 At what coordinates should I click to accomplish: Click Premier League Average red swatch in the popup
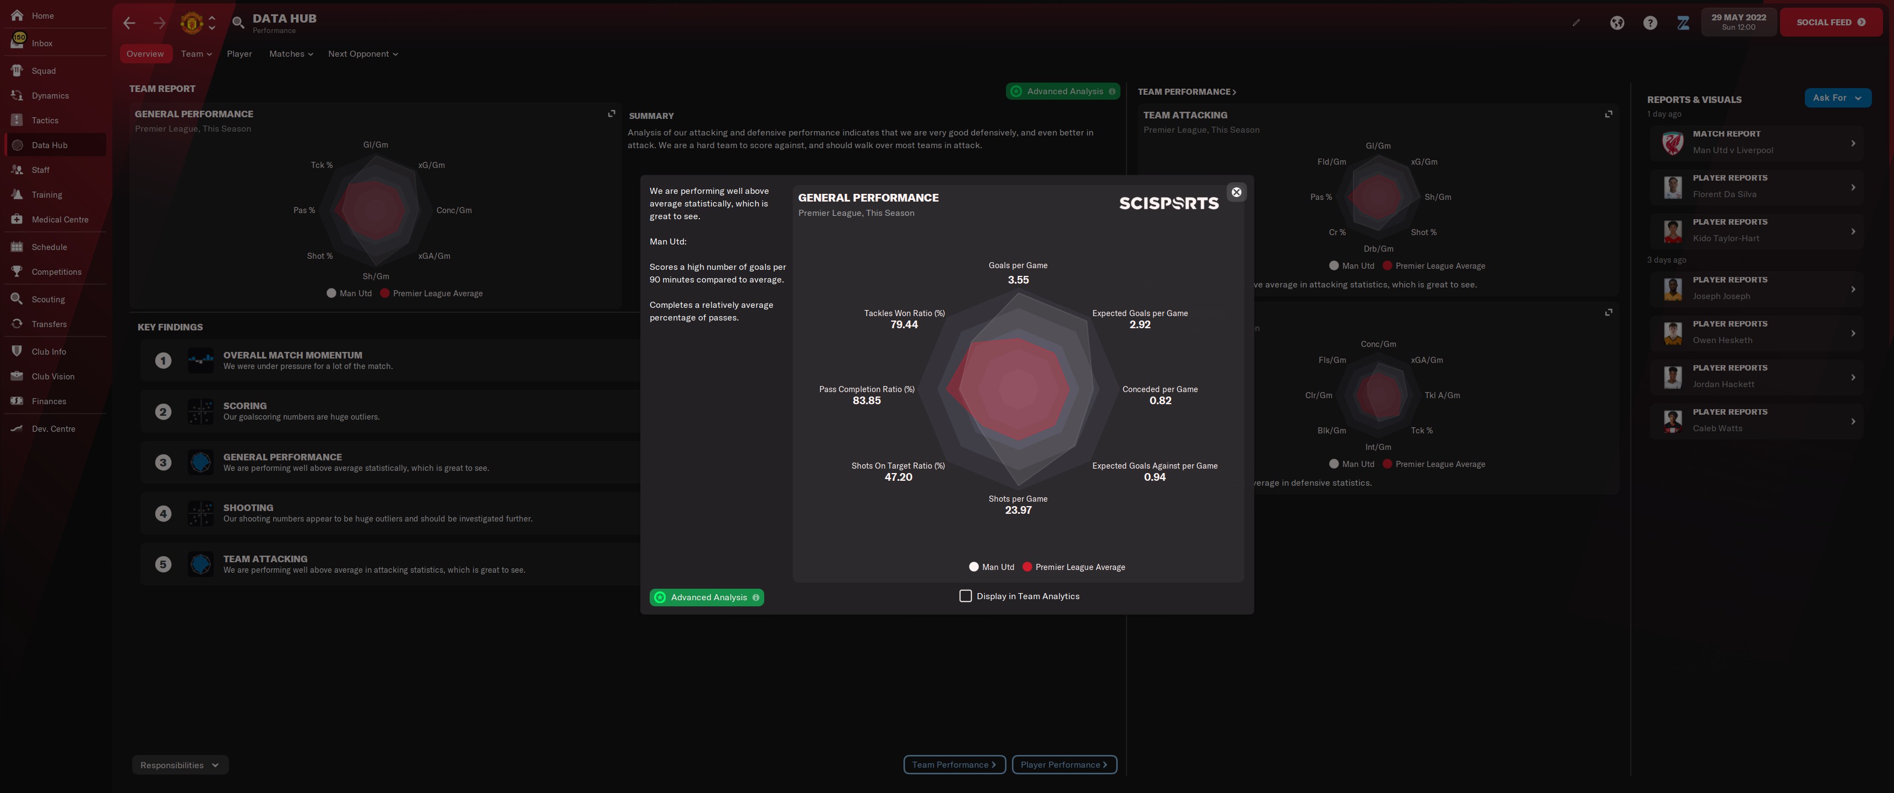click(1027, 567)
